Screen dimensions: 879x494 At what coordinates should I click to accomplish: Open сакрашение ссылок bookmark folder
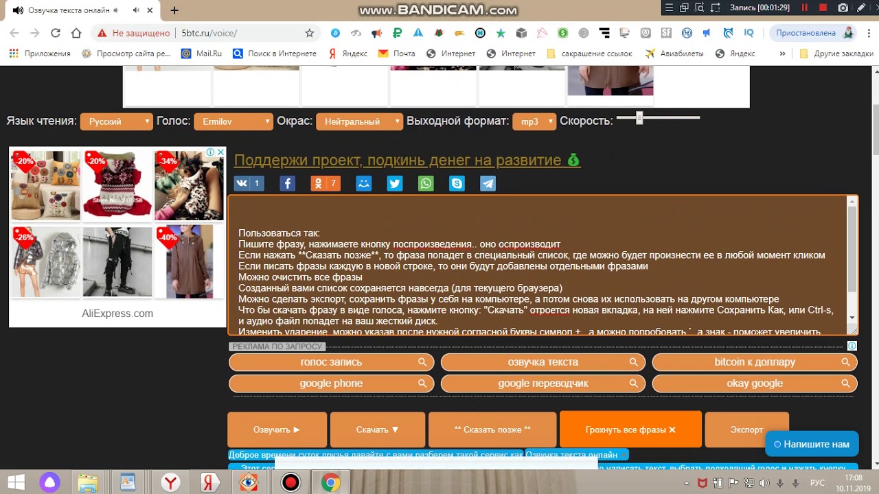pos(589,54)
